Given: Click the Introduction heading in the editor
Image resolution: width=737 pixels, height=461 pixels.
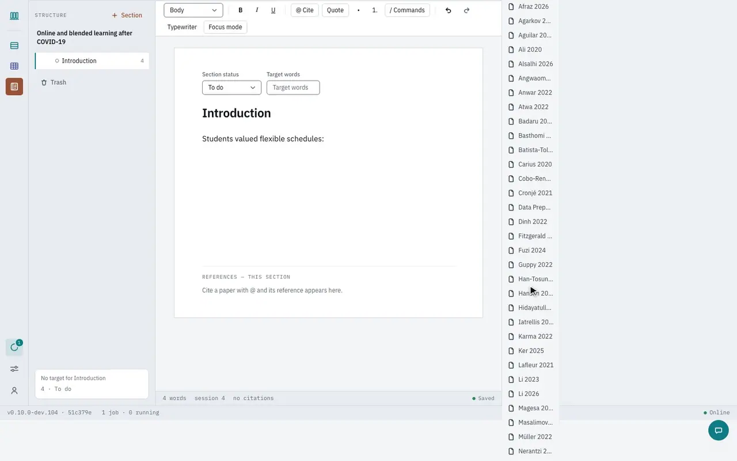Looking at the screenshot, I should coord(237,114).
